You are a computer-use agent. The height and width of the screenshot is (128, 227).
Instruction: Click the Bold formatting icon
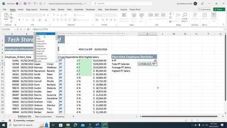[x=19, y=20]
